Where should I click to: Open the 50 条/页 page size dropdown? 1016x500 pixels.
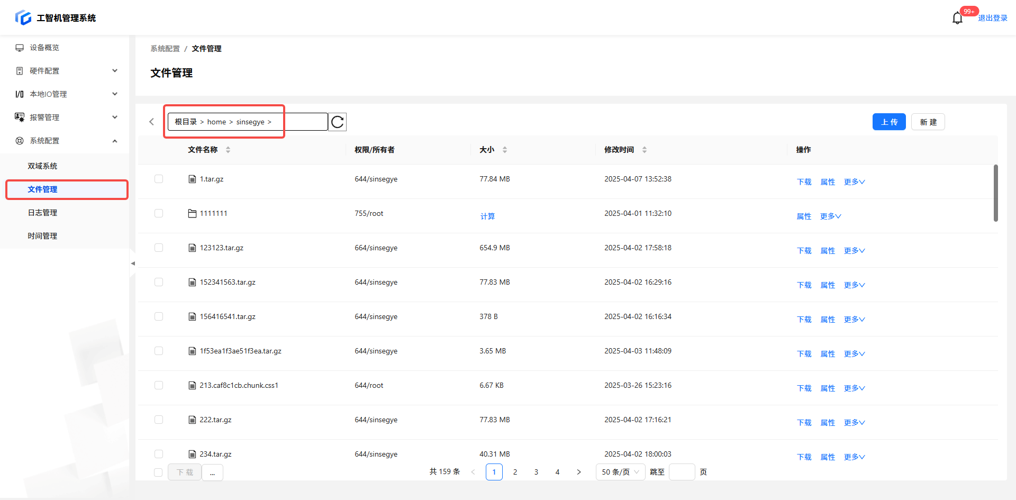click(620, 472)
